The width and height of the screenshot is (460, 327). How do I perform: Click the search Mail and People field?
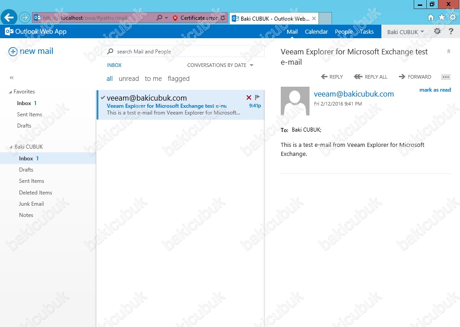coord(183,51)
